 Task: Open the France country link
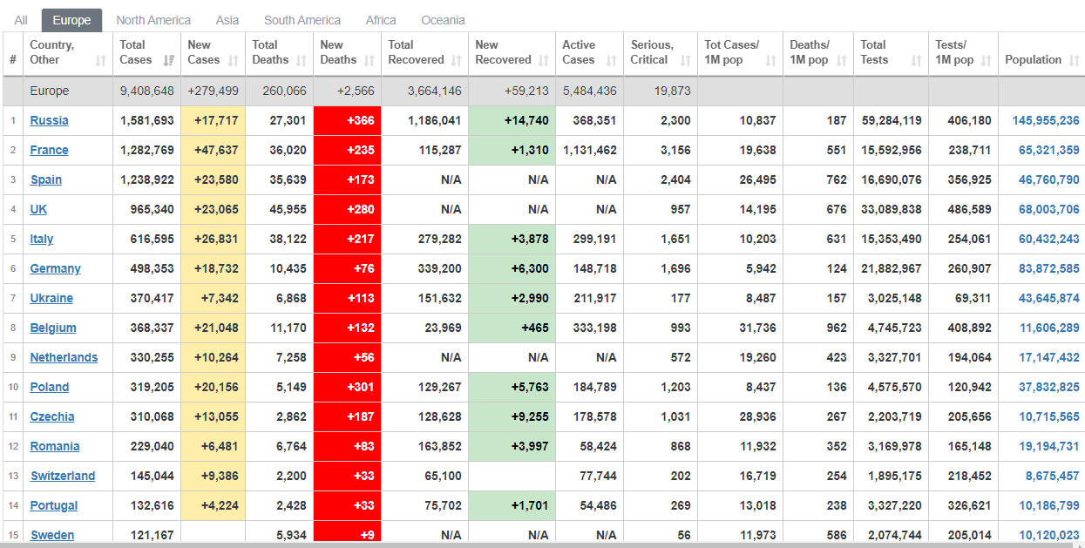point(49,150)
